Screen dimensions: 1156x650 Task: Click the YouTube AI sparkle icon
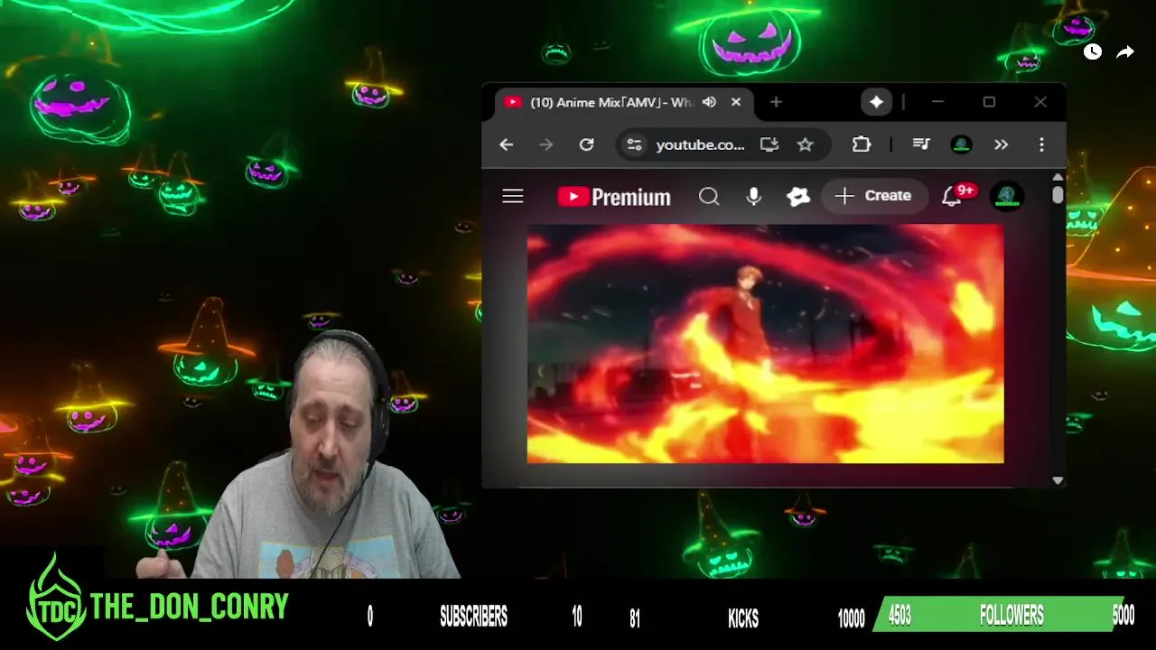[798, 196]
